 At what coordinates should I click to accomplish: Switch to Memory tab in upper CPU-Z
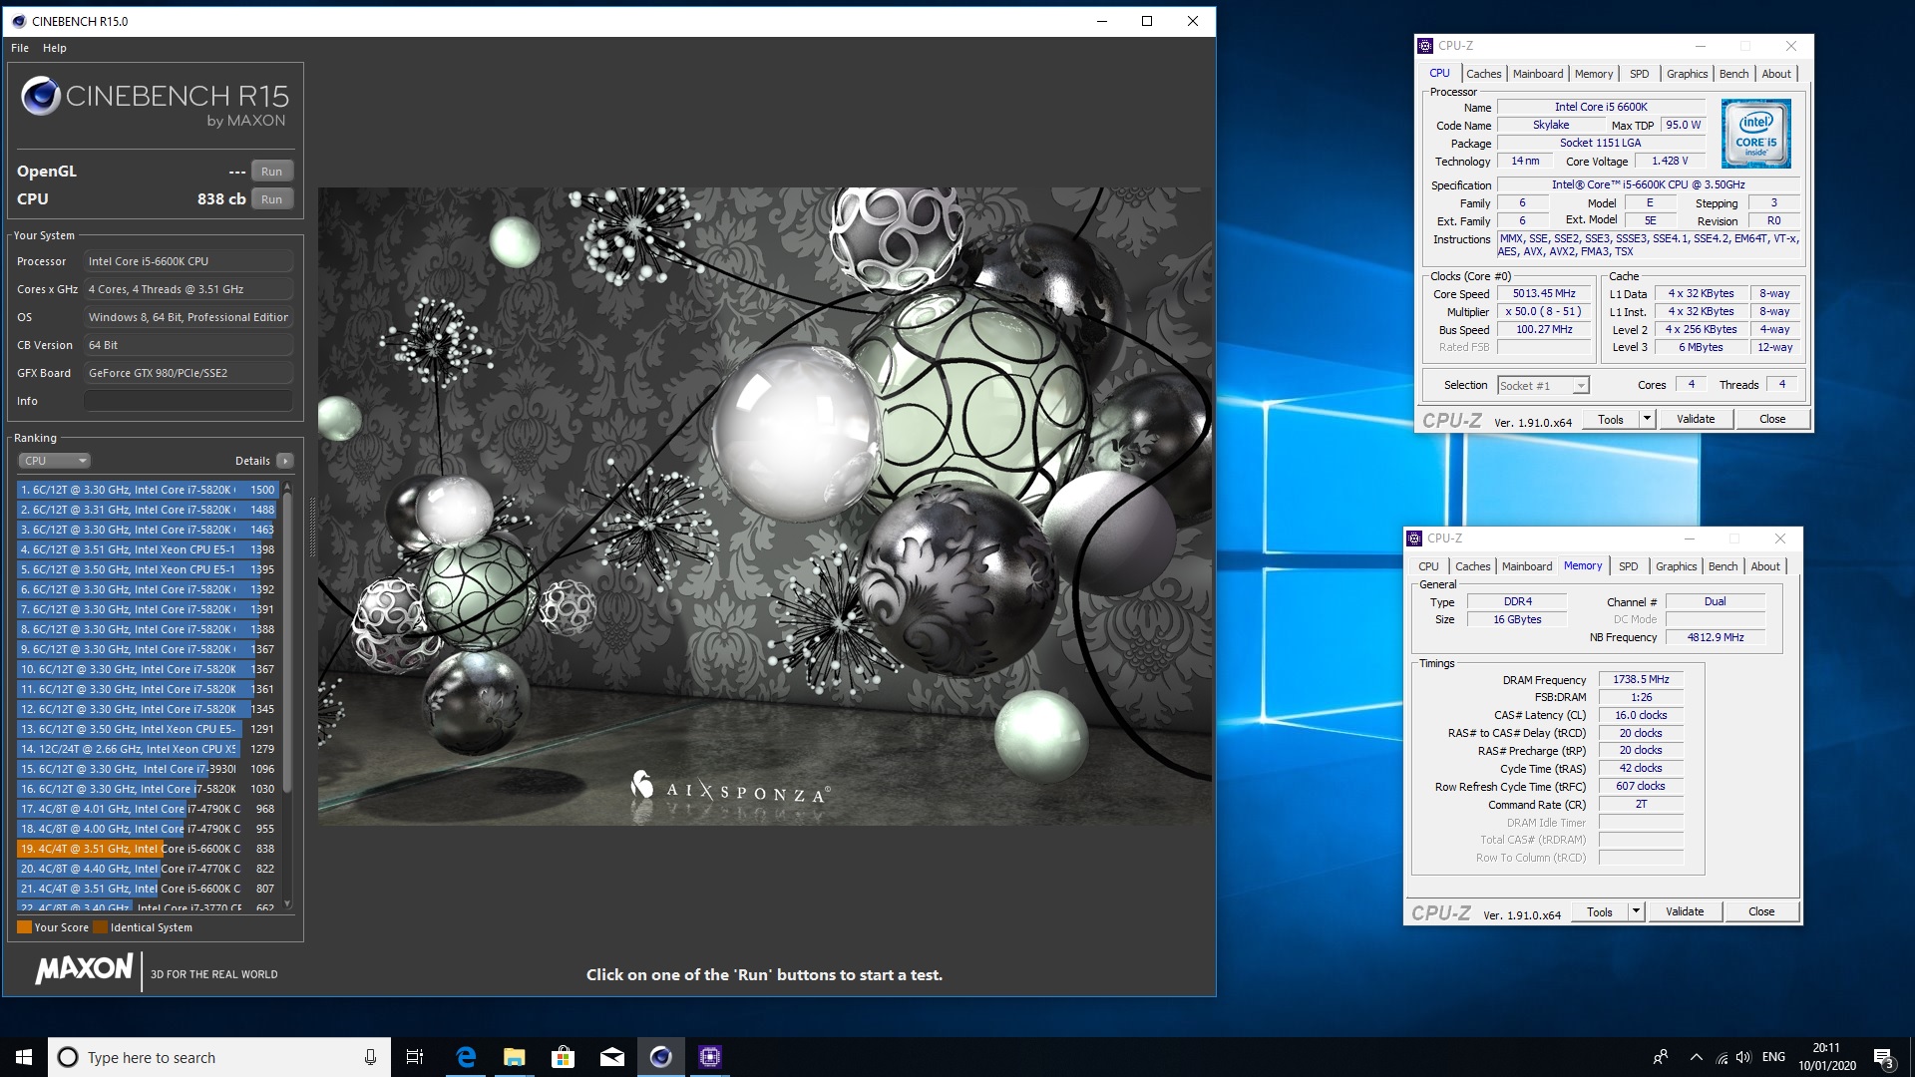point(1594,74)
